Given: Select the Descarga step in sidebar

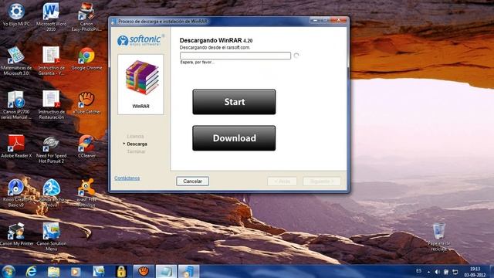Looking at the screenshot, I should (x=137, y=144).
